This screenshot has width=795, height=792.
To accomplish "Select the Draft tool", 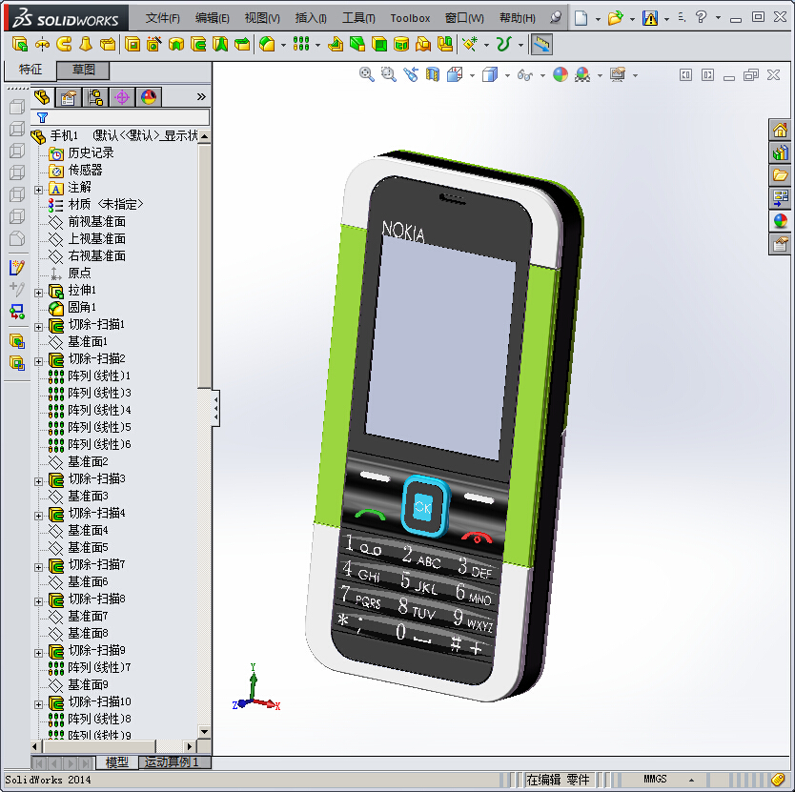I will 357,45.
